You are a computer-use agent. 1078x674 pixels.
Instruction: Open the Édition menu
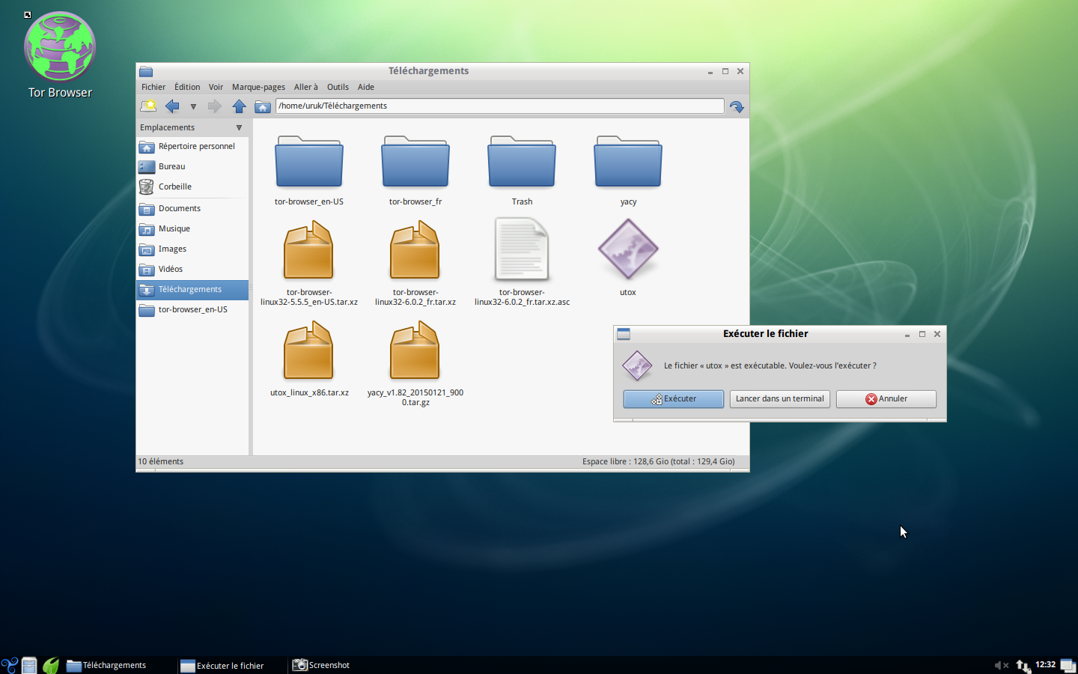click(187, 87)
